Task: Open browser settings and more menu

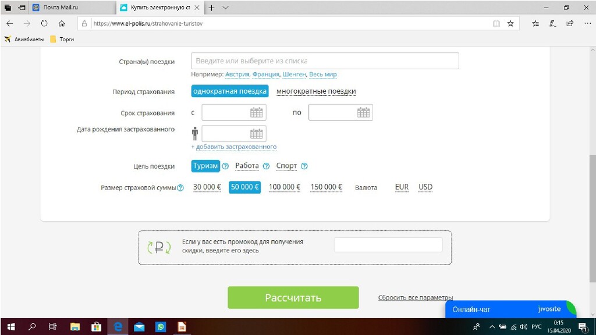Action: pyautogui.click(x=588, y=23)
